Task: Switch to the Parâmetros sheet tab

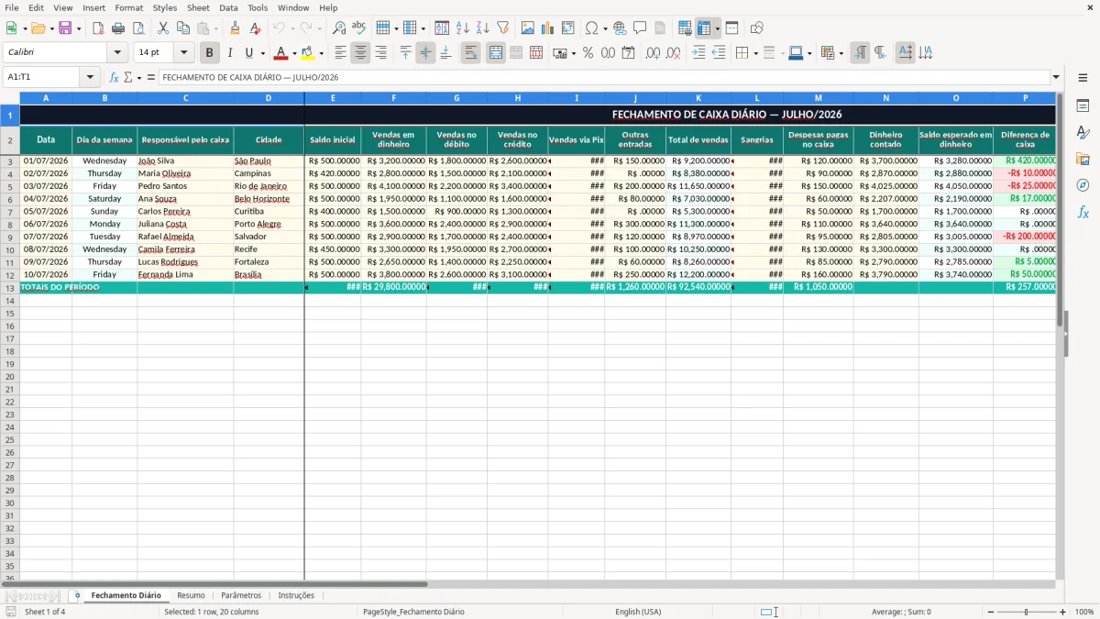Action: pos(241,596)
